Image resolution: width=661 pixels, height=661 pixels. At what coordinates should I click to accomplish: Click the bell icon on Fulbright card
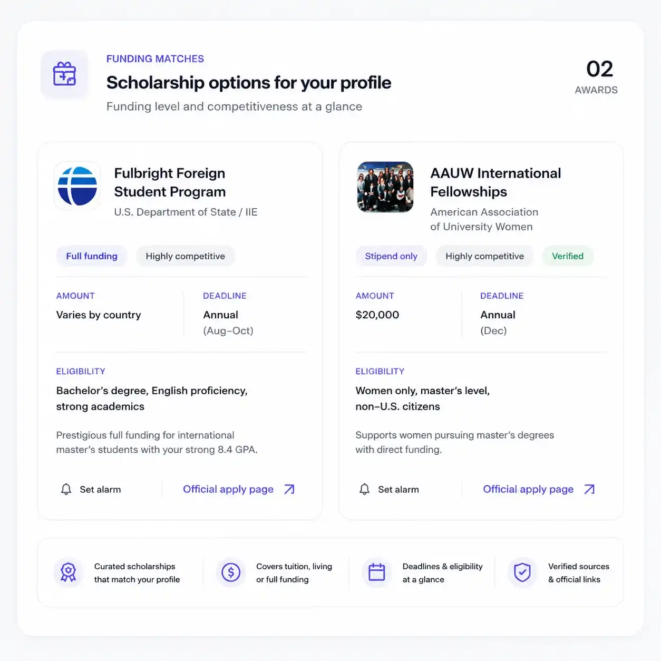pyautogui.click(x=66, y=489)
